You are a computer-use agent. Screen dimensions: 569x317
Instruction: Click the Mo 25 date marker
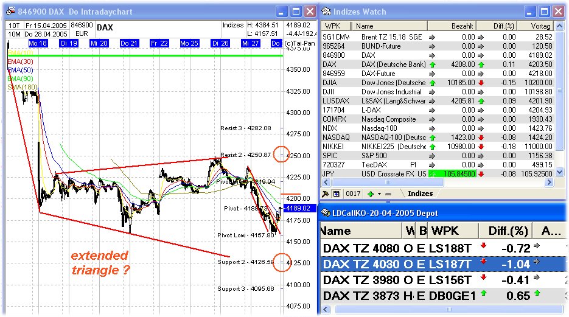tap(189, 43)
